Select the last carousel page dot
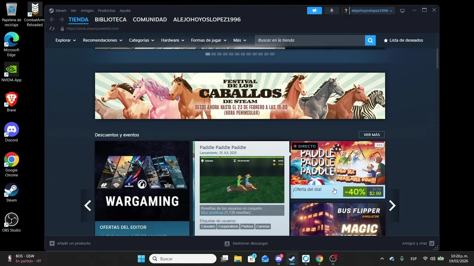The image size is (474, 266). tap(272, 54)
